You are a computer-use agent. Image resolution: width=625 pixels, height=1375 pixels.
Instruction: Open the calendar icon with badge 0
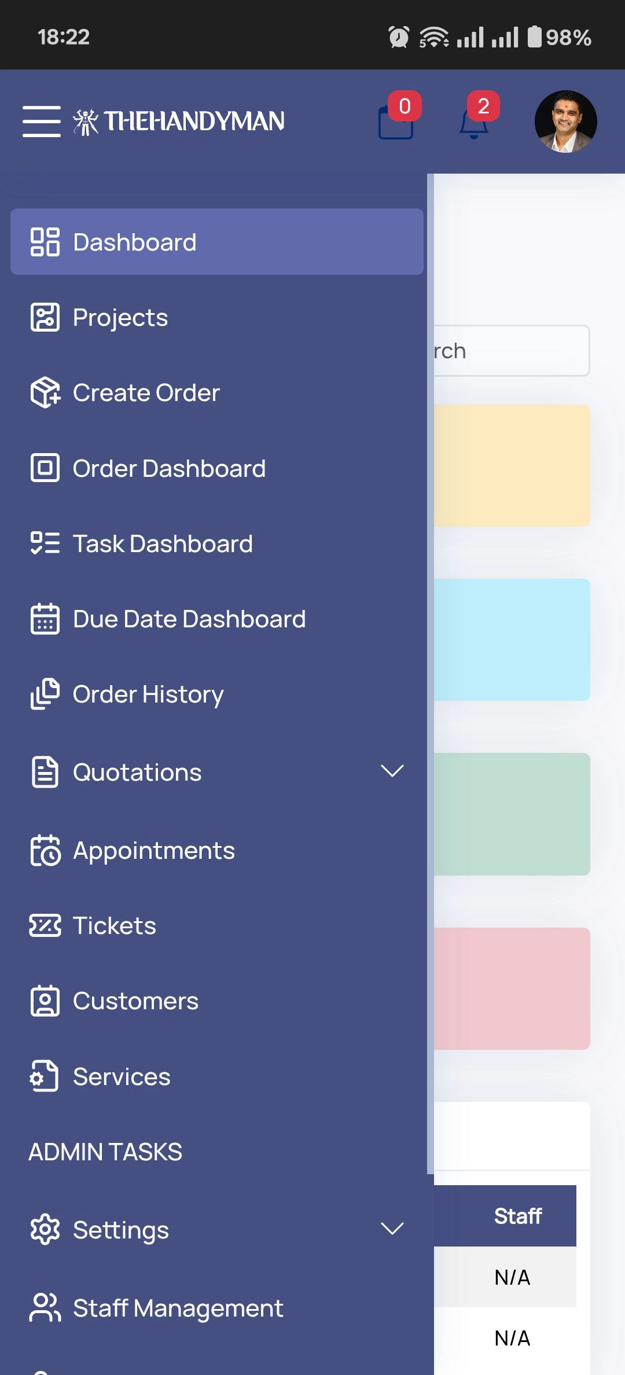tap(396, 121)
